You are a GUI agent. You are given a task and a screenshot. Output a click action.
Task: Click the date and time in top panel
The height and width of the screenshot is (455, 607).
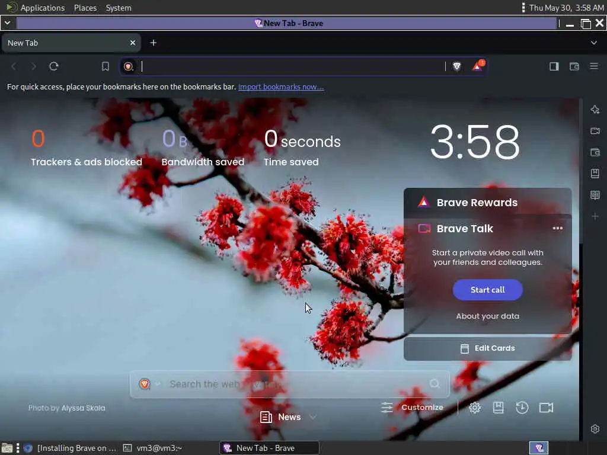pyautogui.click(x=566, y=8)
